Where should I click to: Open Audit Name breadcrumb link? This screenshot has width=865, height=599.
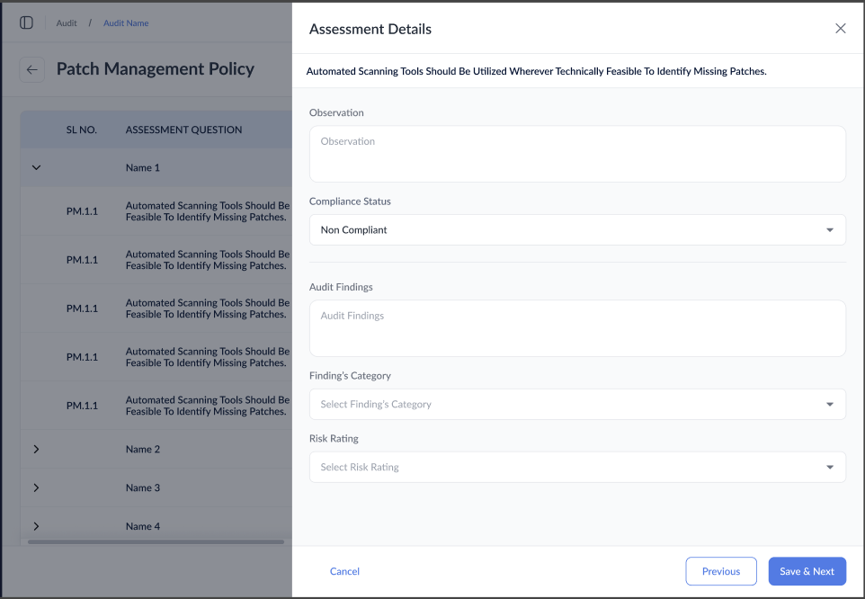(x=126, y=22)
